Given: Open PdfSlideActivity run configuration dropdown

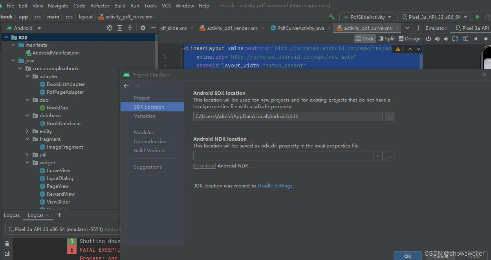Looking at the screenshot, I should (x=368, y=17).
